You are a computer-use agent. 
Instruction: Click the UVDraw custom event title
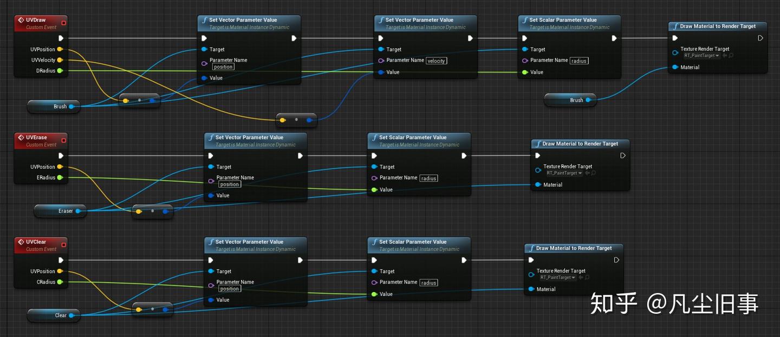coord(36,20)
